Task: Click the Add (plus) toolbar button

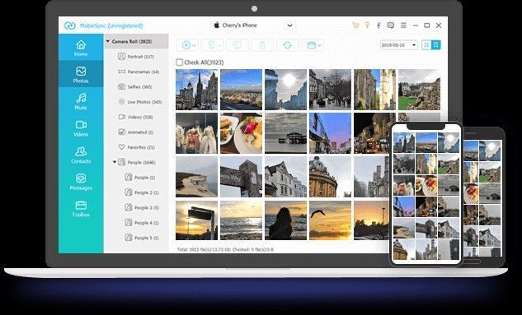Action: point(186,45)
